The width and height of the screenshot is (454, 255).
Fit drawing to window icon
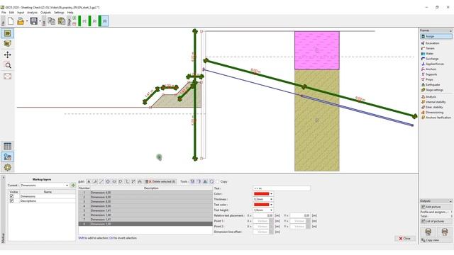[x=8, y=76]
